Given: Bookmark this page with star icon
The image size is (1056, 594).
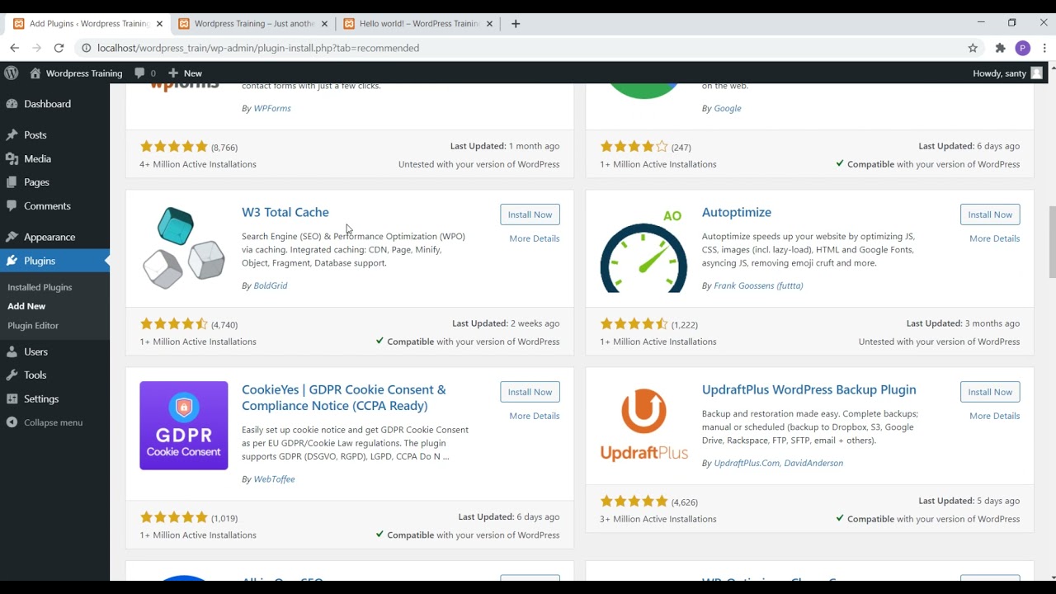Looking at the screenshot, I should 973,48.
